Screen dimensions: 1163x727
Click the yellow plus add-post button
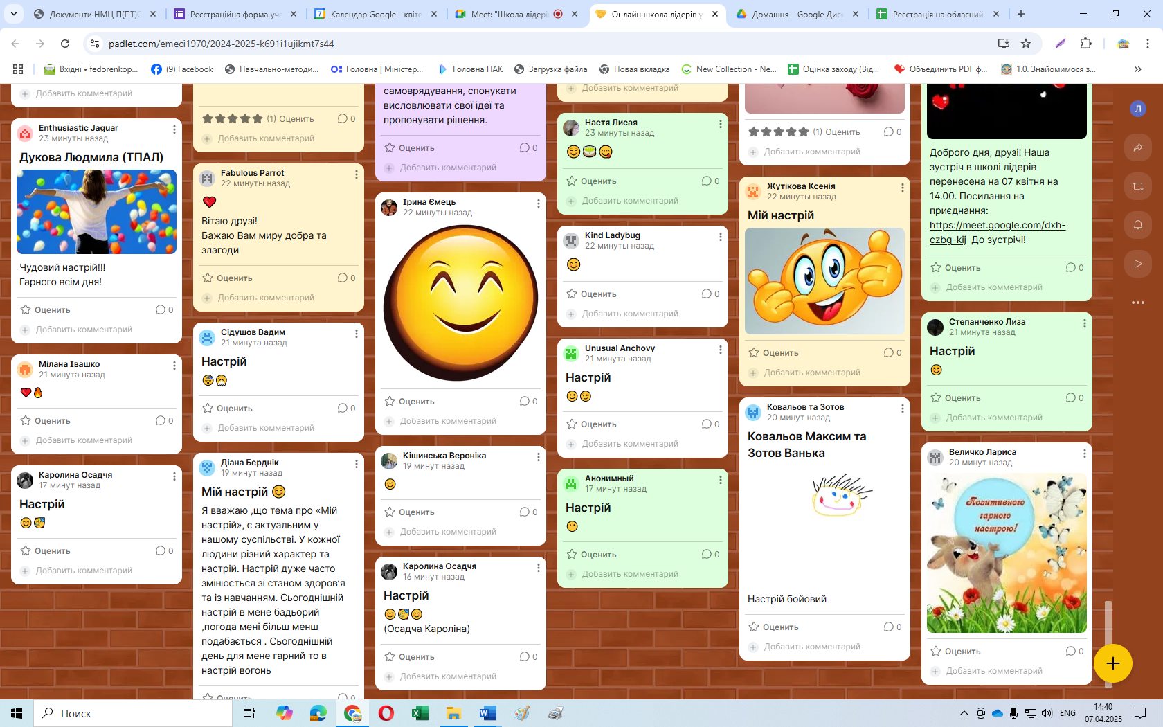1112,663
